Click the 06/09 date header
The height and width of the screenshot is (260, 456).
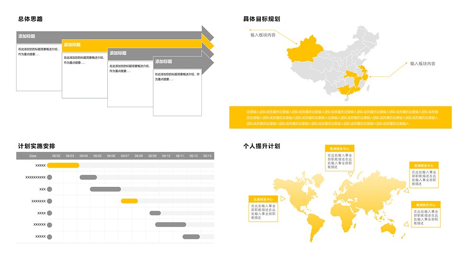click(152, 156)
